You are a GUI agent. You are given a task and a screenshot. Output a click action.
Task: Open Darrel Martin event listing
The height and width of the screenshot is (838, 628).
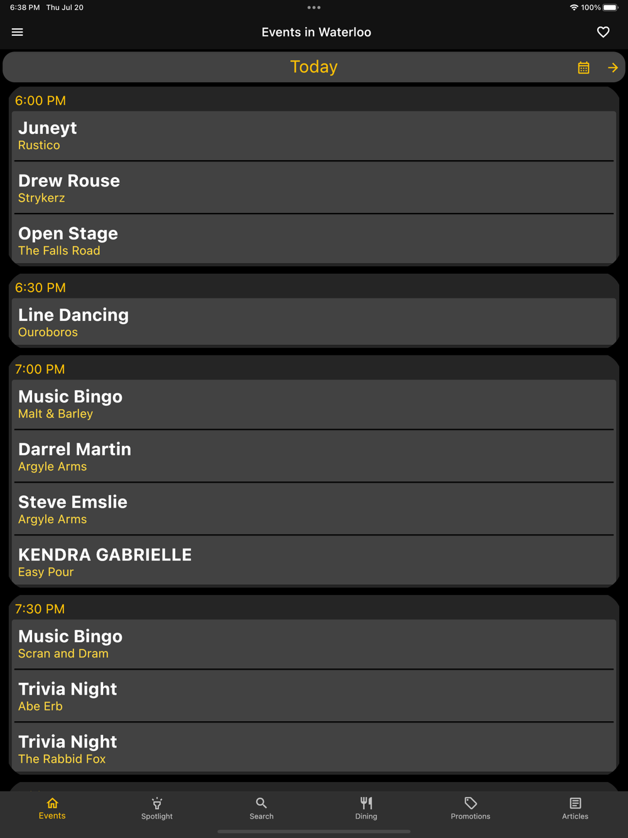tap(314, 457)
